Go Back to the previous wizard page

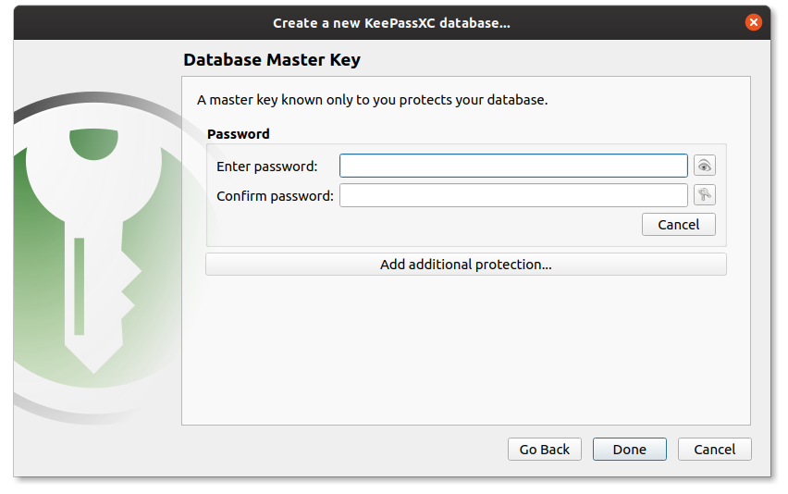pos(544,450)
